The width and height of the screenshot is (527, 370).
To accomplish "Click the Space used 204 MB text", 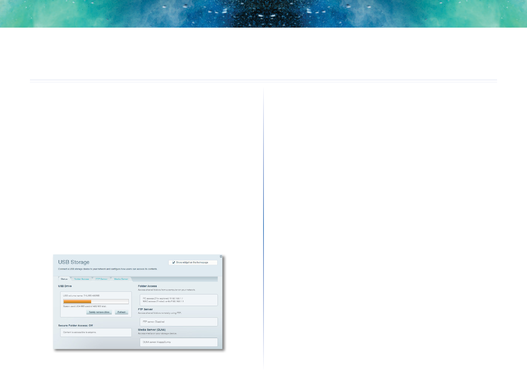I will [x=85, y=306].
